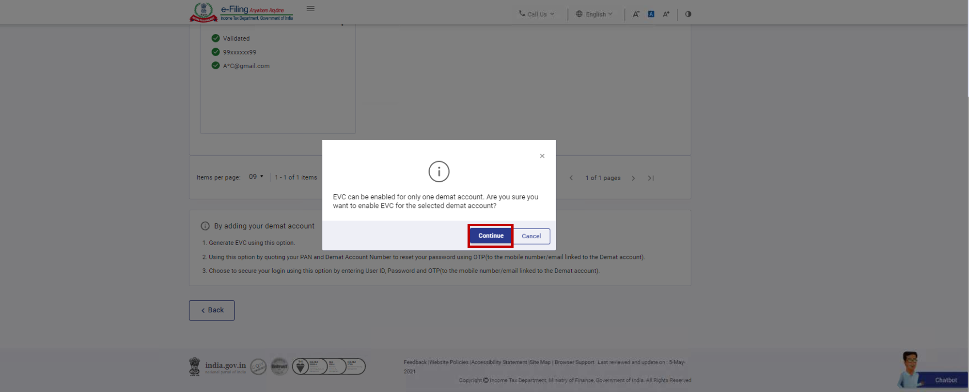Click the masked mobile number 99xxxxxx99
The width and height of the screenshot is (969, 392).
tap(239, 52)
